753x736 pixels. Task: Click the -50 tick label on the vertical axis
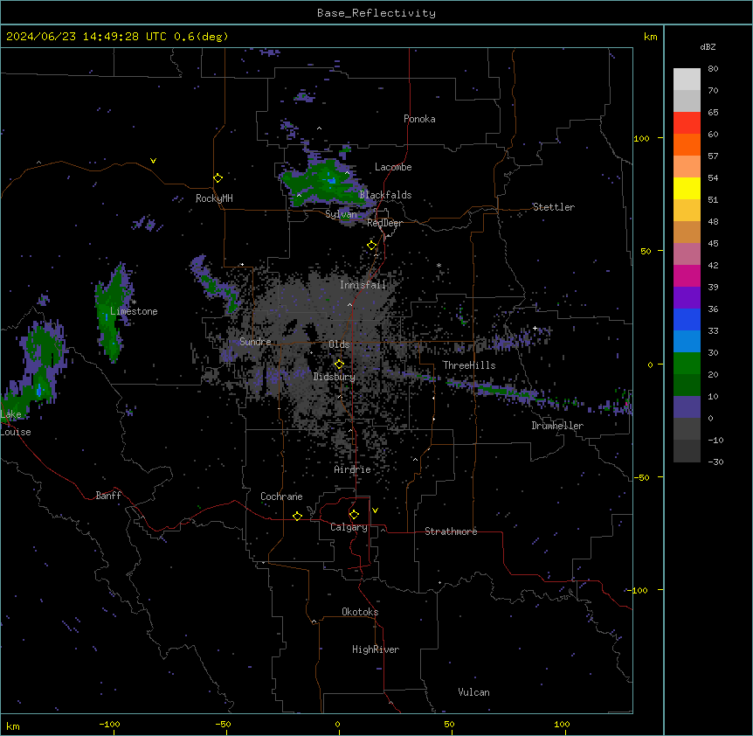point(641,477)
